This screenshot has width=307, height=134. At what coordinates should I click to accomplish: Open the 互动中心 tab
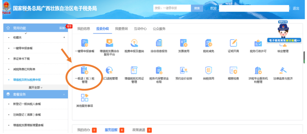pyautogui.click(x=140, y=29)
